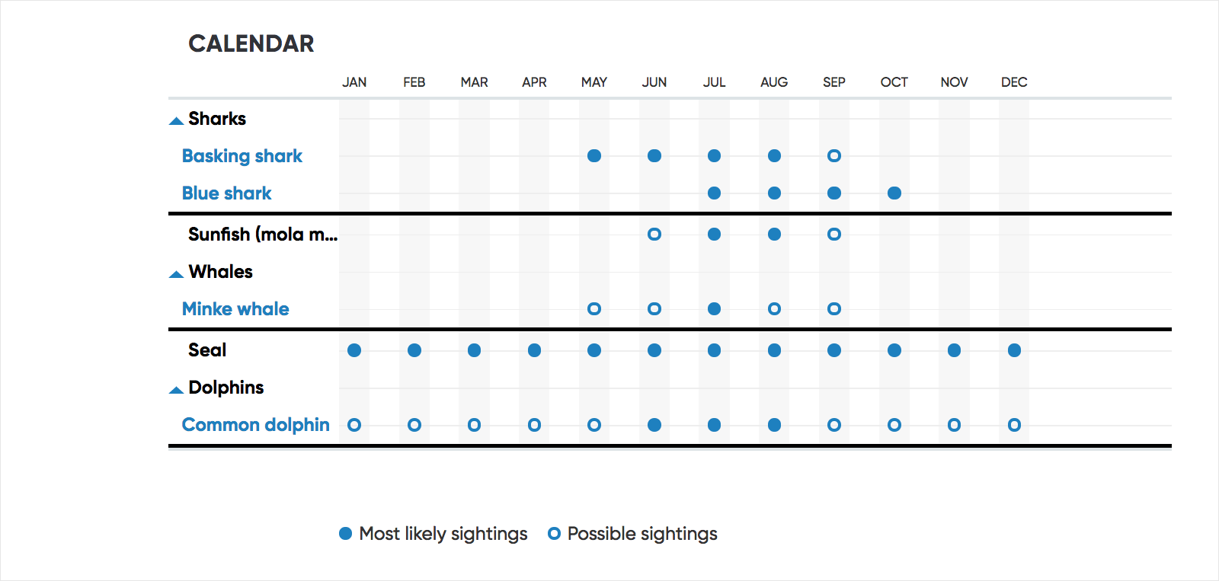The height and width of the screenshot is (581, 1219).
Task: Click Sunfish's June possible-sighting circle
Action: pos(654,235)
